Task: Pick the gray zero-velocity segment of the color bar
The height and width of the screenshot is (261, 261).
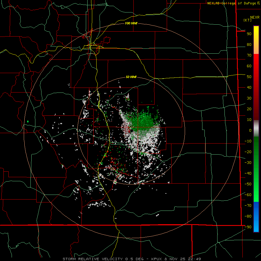Action: pos(256,128)
